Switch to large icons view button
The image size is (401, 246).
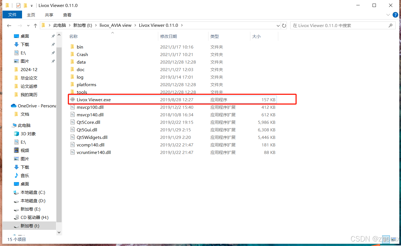394,239
